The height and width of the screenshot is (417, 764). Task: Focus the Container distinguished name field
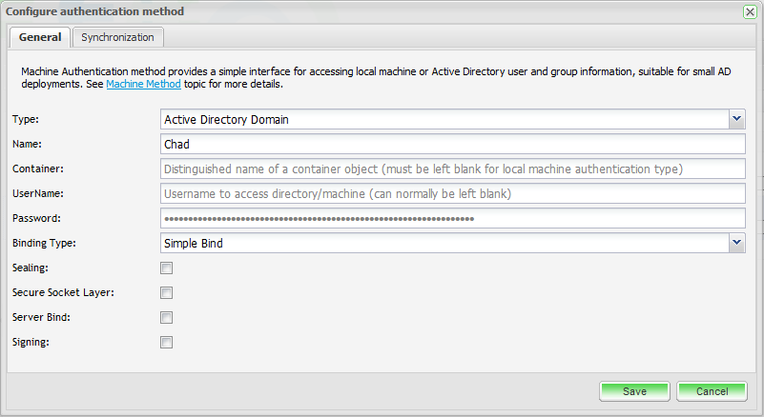[x=452, y=169]
